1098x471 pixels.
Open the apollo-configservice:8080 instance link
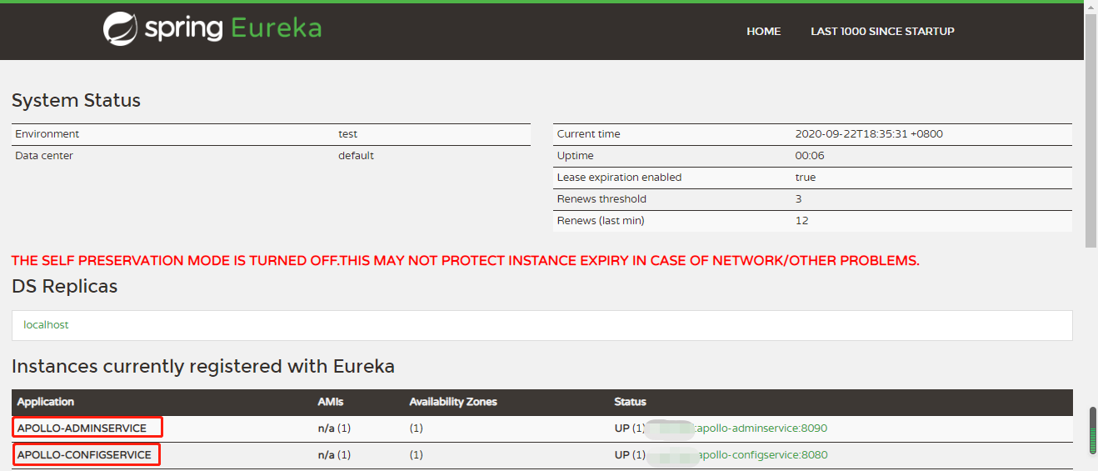coord(762,455)
